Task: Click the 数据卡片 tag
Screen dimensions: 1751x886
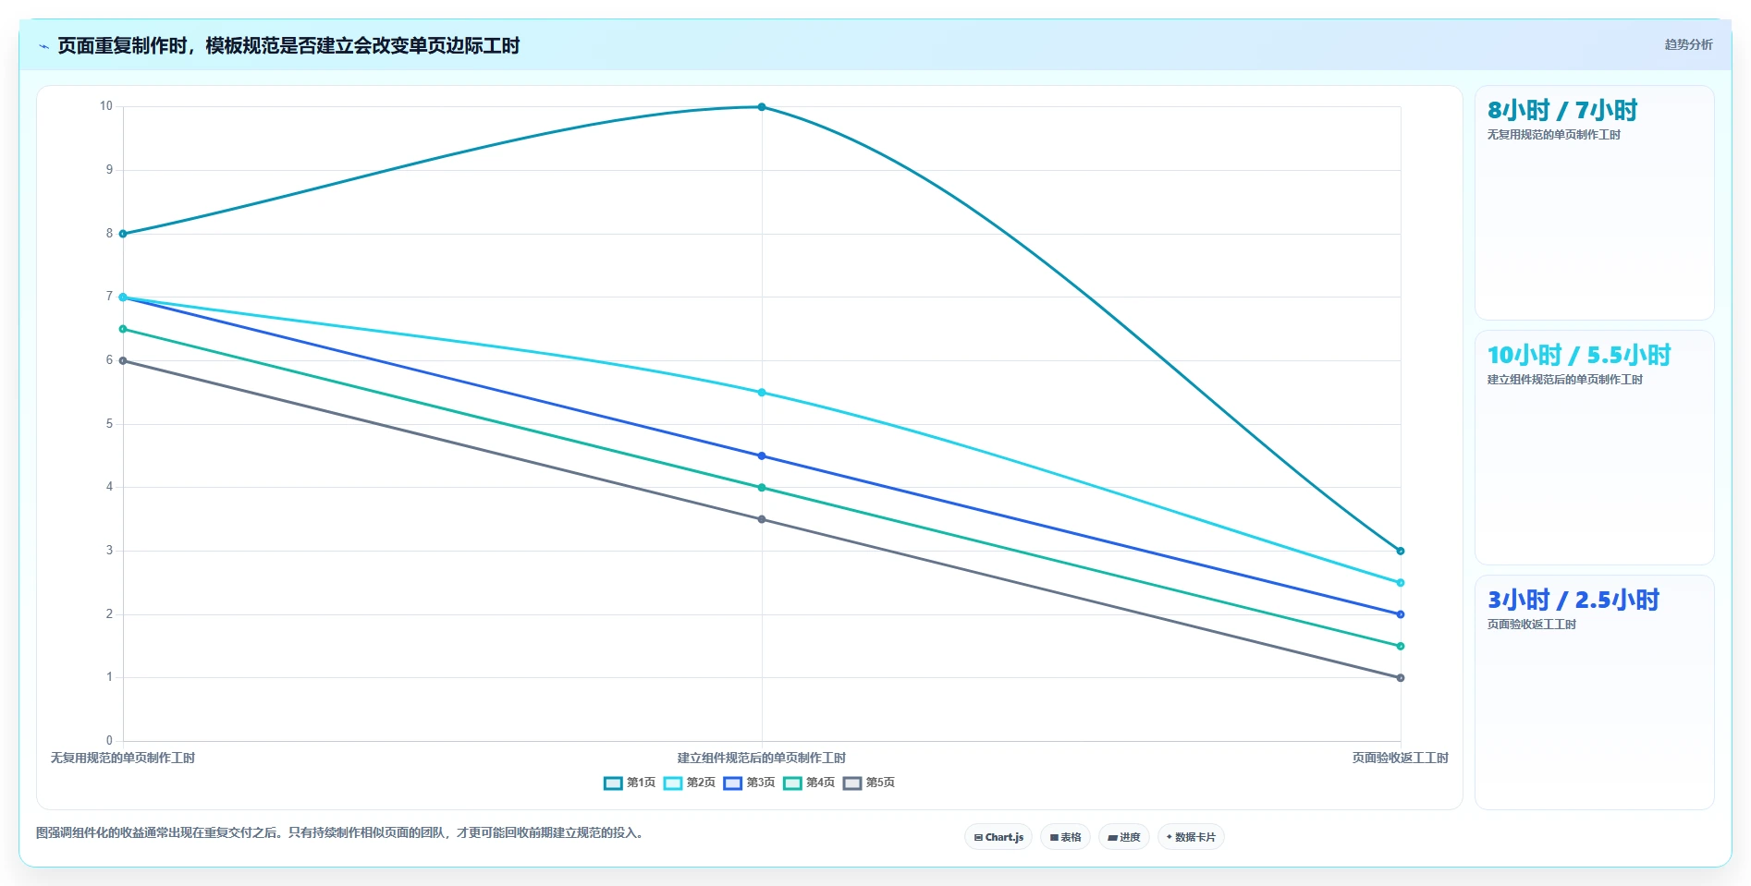Action: tap(1191, 837)
